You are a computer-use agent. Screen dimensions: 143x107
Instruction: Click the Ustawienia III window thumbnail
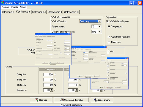point(88,62)
